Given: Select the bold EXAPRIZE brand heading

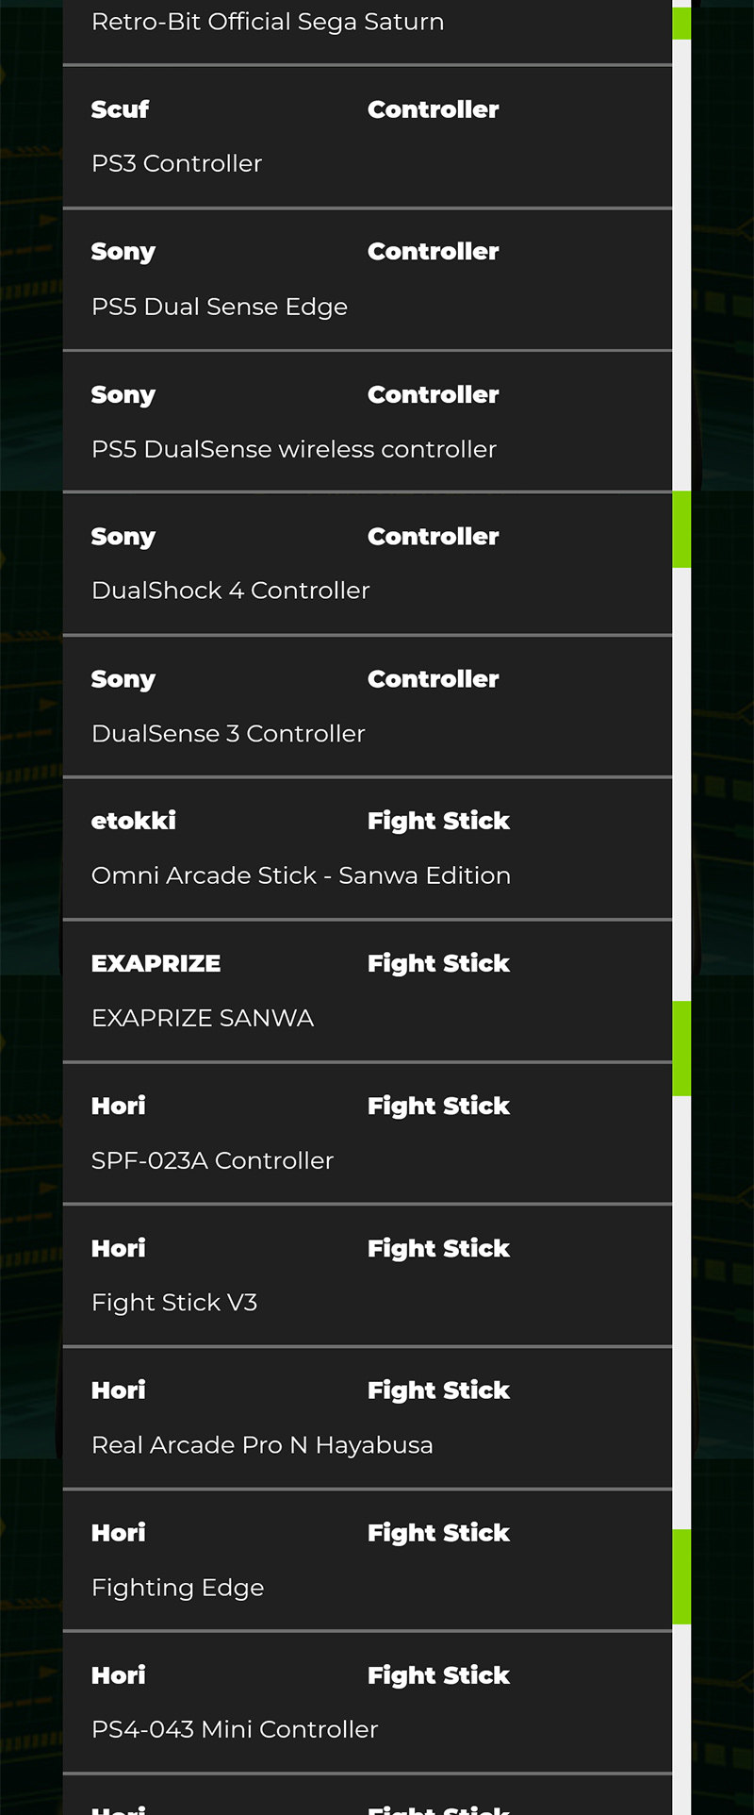Looking at the screenshot, I should coord(156,963).
